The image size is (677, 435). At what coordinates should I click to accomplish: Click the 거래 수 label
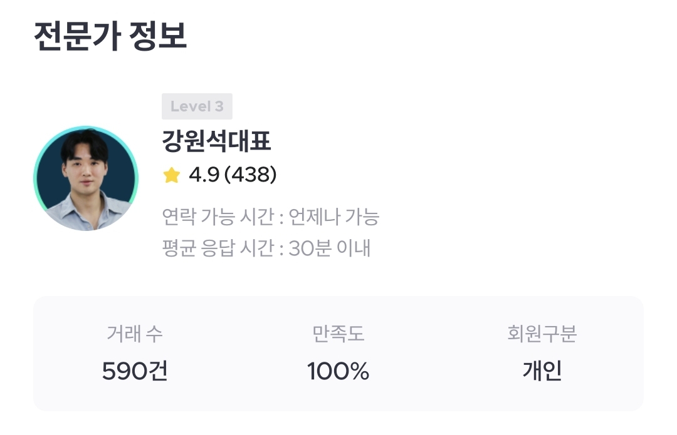click(x=134, y=334)
